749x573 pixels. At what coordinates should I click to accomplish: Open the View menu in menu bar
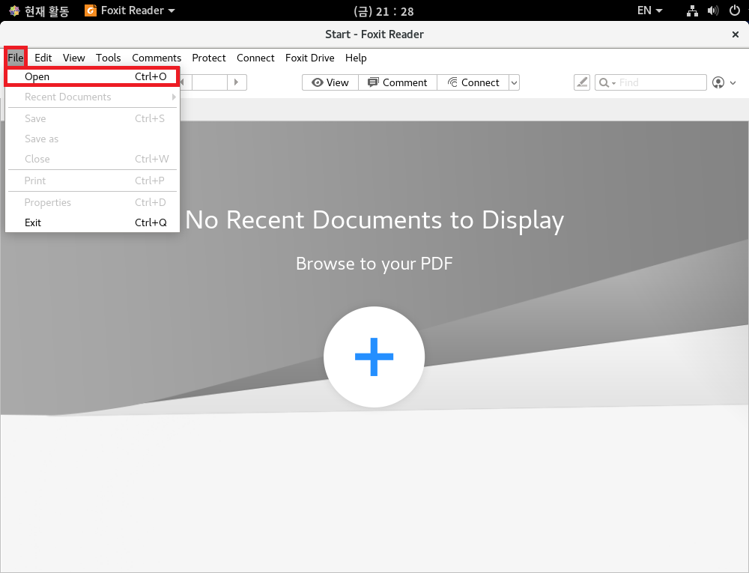[73, 58]
